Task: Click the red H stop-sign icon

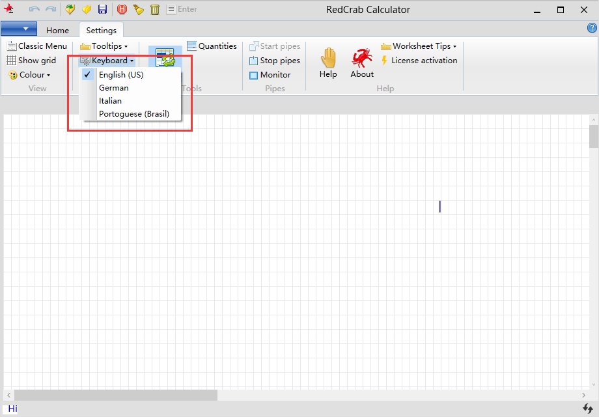Action: pyautogui.click(x=122, y=9)
